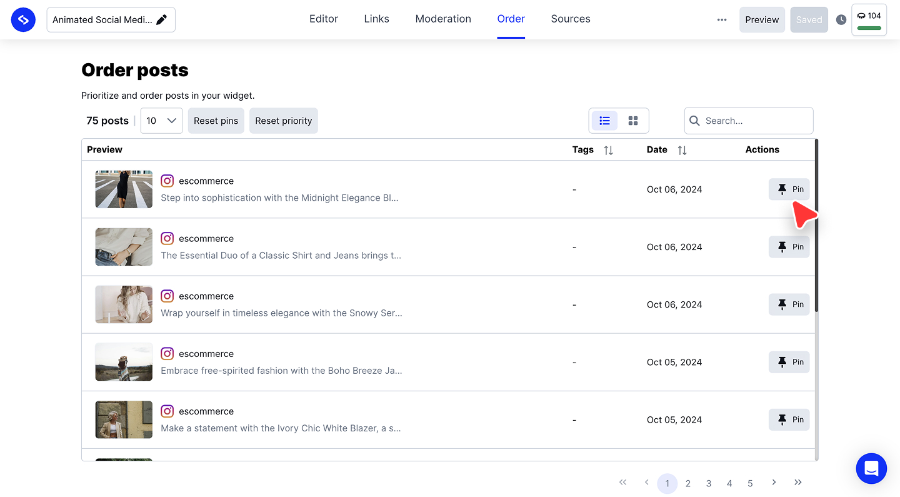Click the Preview button in header
900x497 pixels.
[x=762, y=20]
